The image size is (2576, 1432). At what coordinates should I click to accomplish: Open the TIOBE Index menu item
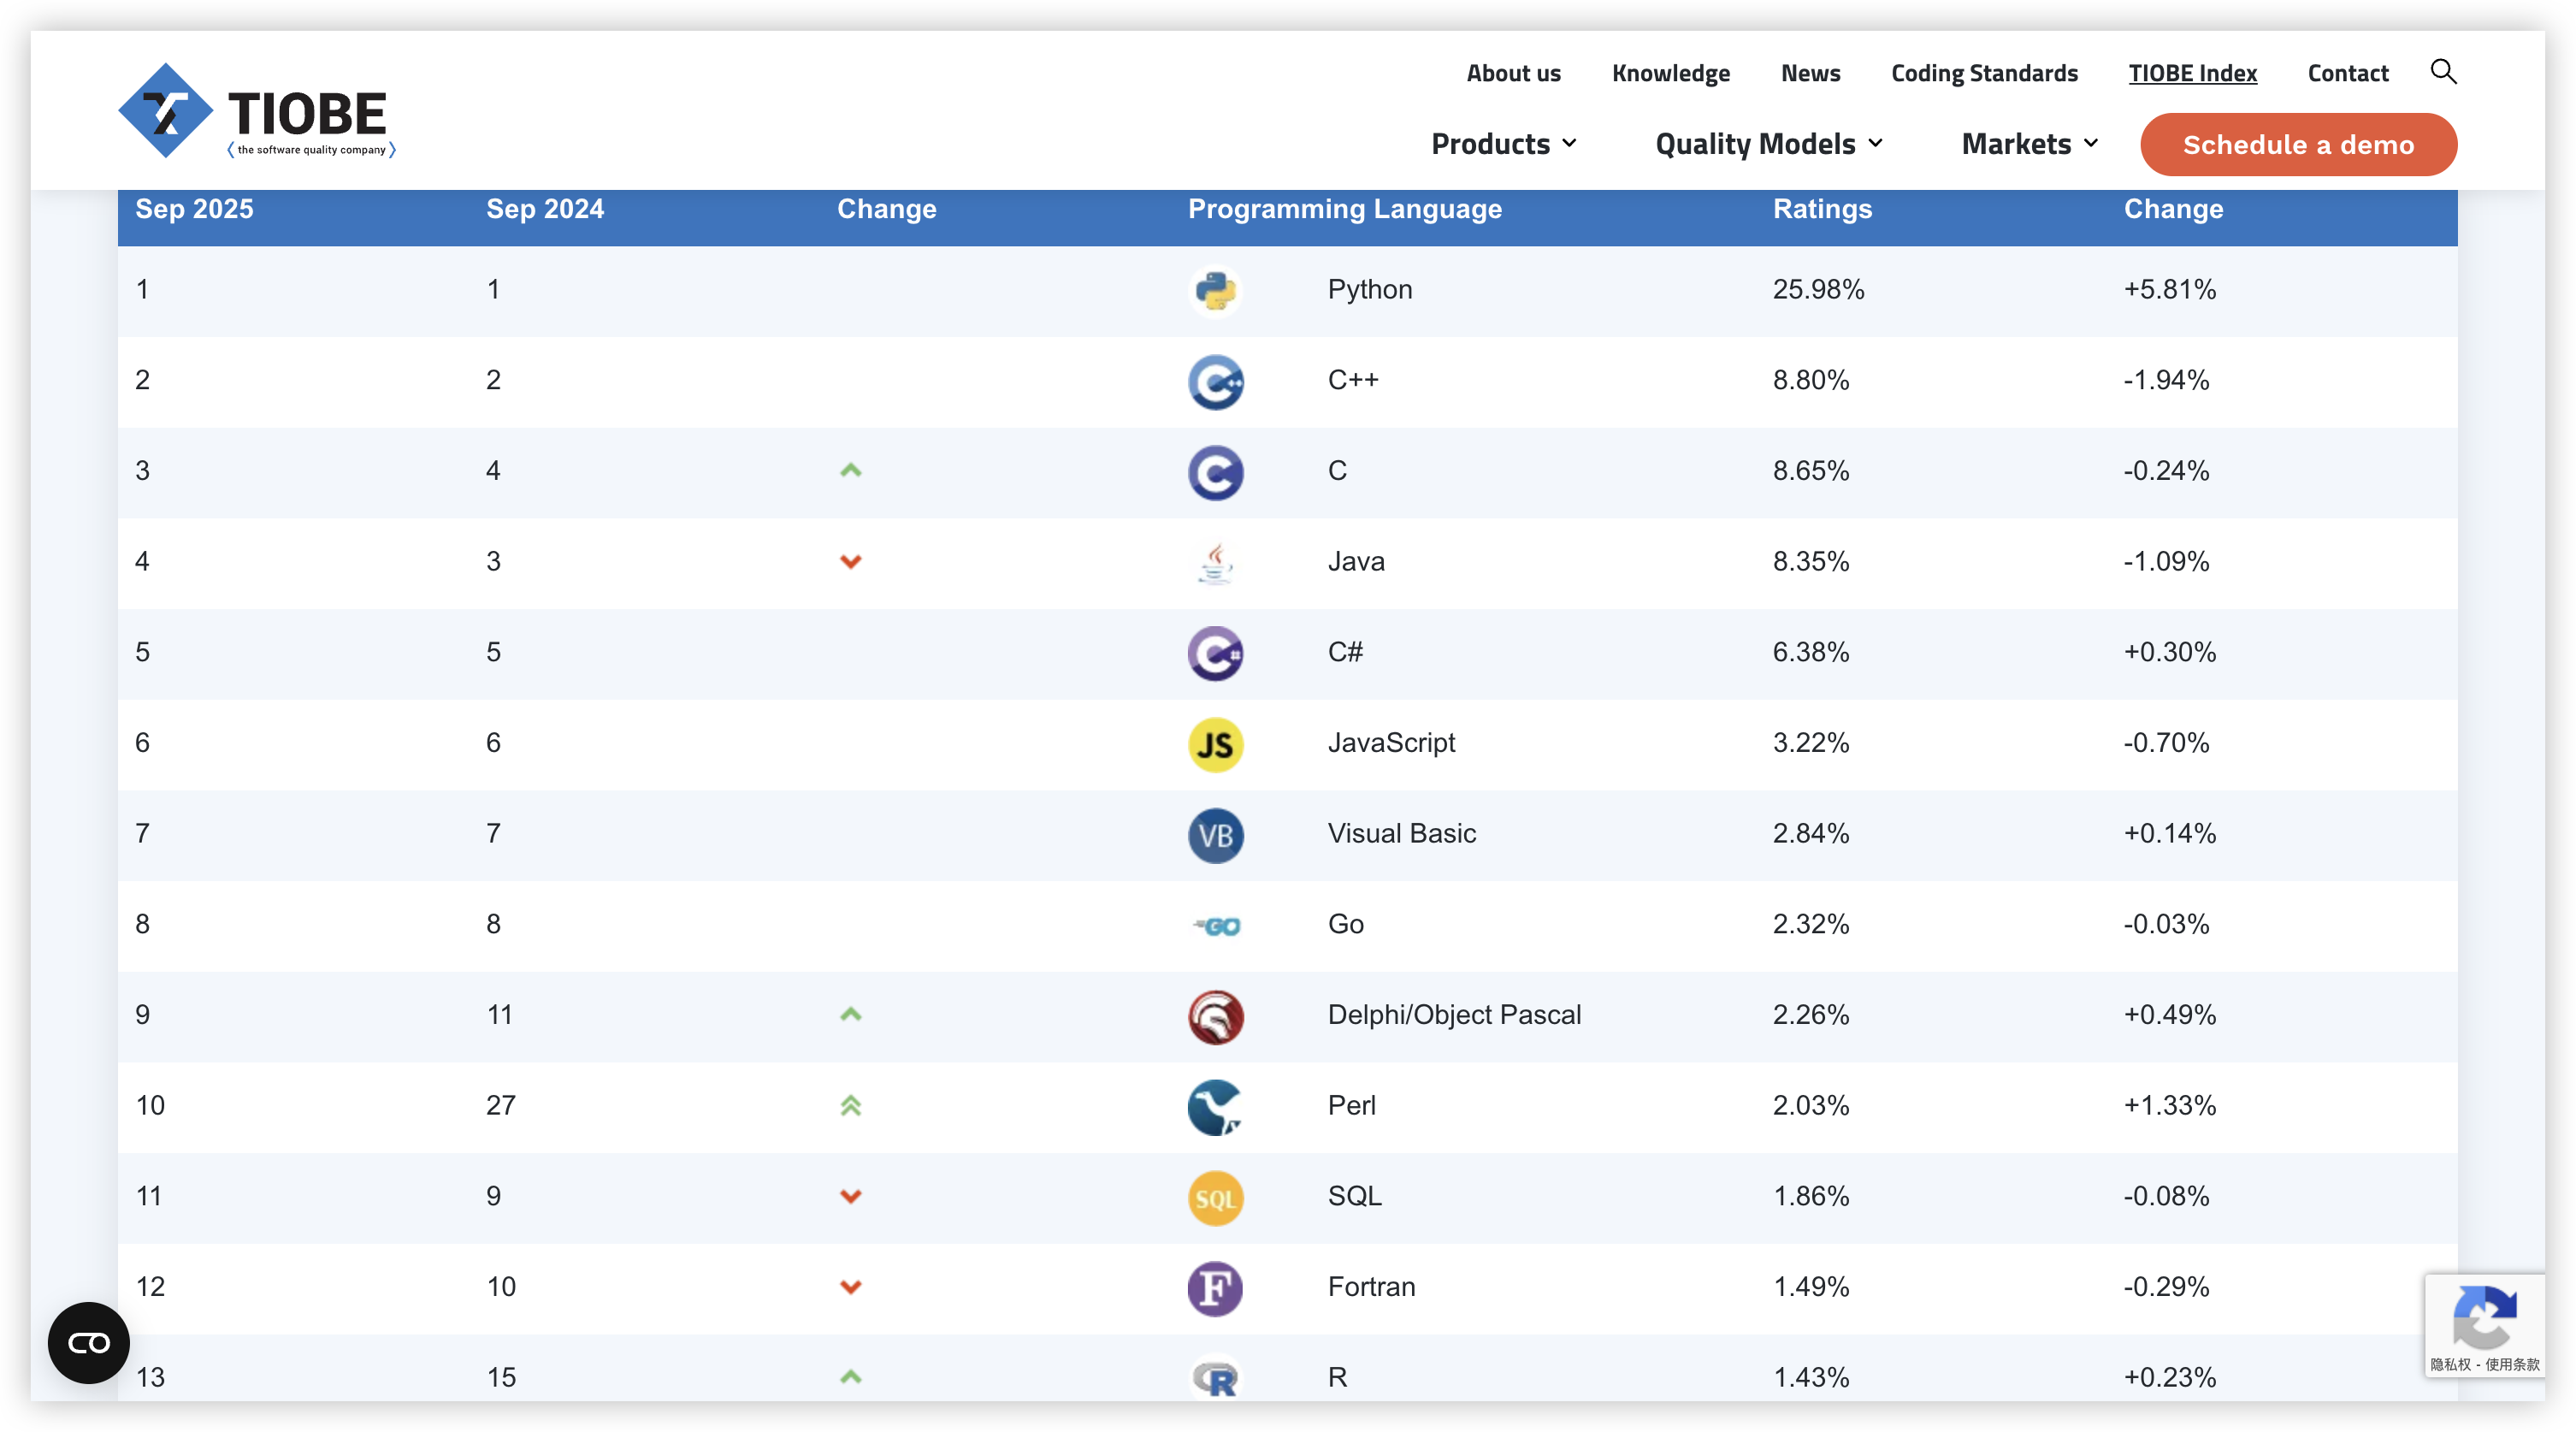tap(2192, 73)
